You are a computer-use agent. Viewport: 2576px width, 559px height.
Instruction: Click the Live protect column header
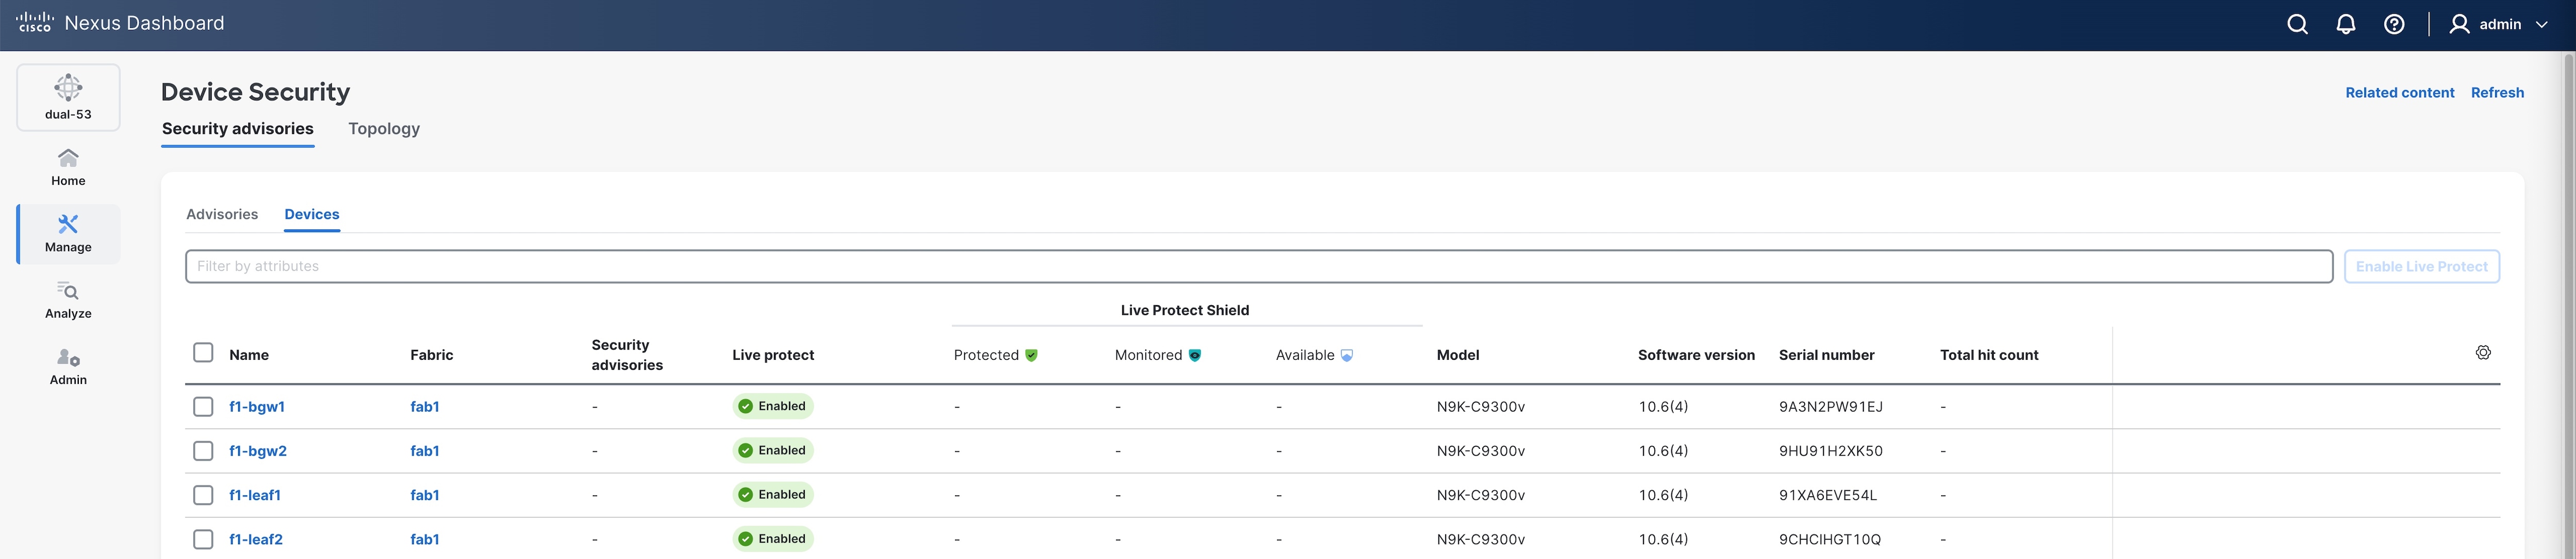tap(773, 355)
